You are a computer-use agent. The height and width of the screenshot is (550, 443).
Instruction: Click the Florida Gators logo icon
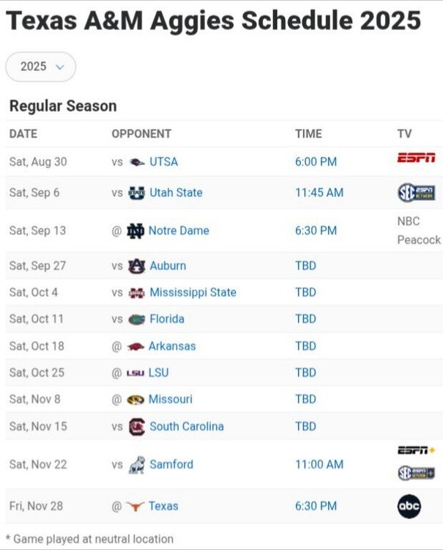pyautogui.click(x=136, y=319)
